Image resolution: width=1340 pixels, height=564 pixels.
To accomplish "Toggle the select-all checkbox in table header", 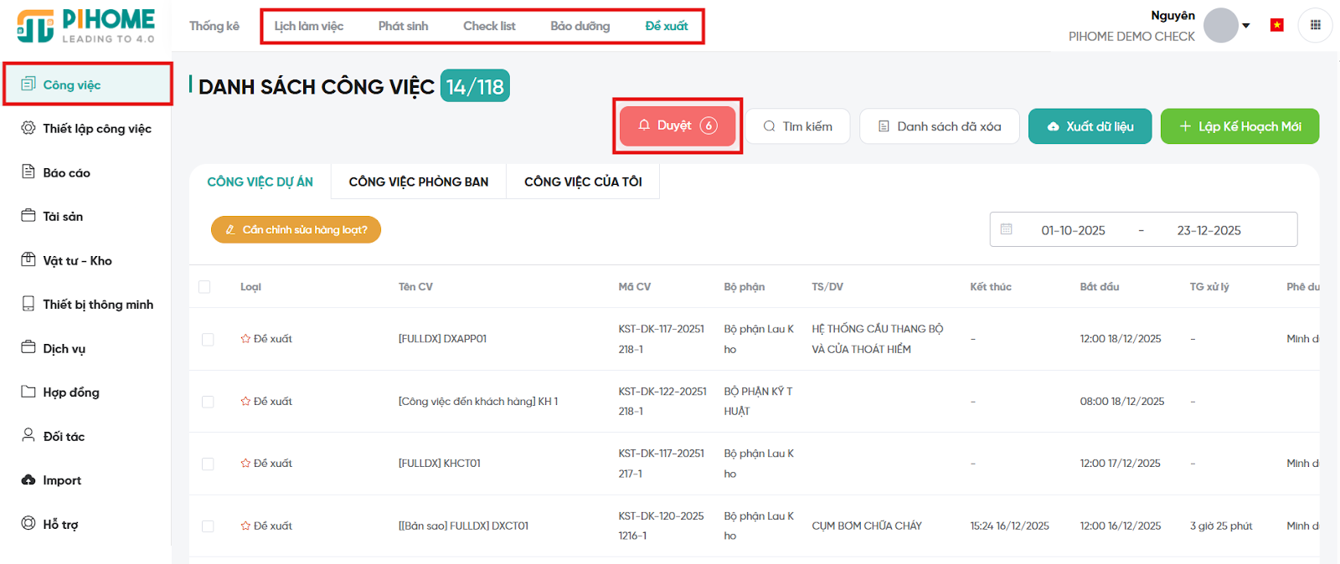I will [204, 287].
